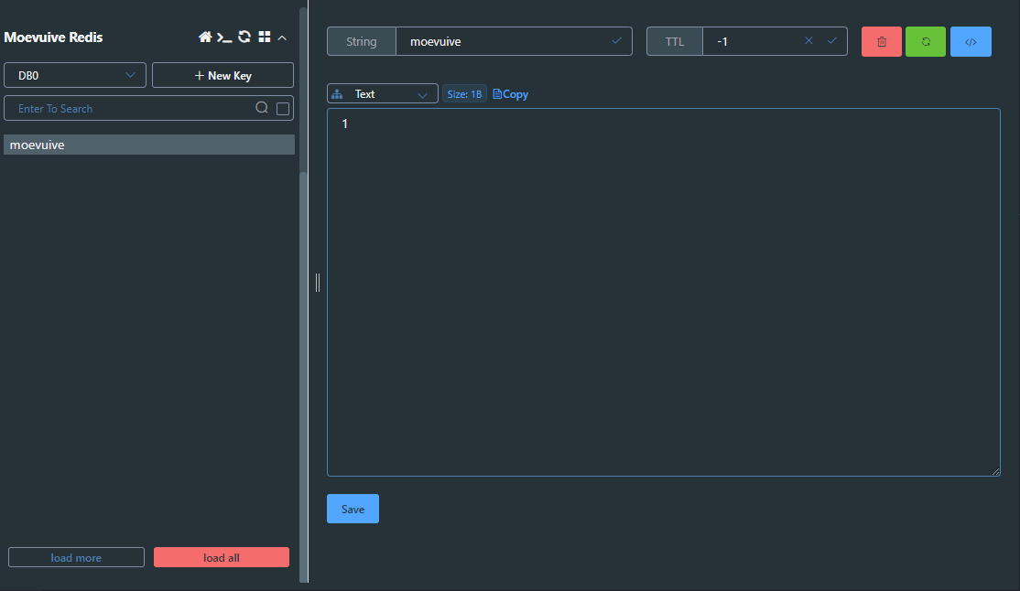Confirm key rename with checkmark
The width and height of the screenshot is (1020, 591).
coord(617,41)
